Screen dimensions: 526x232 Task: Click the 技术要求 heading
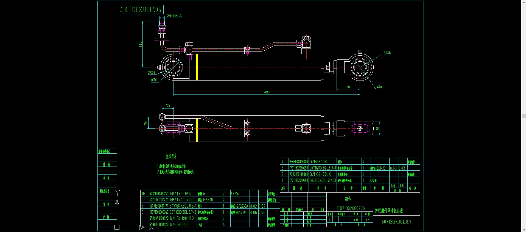coord(171,157)
